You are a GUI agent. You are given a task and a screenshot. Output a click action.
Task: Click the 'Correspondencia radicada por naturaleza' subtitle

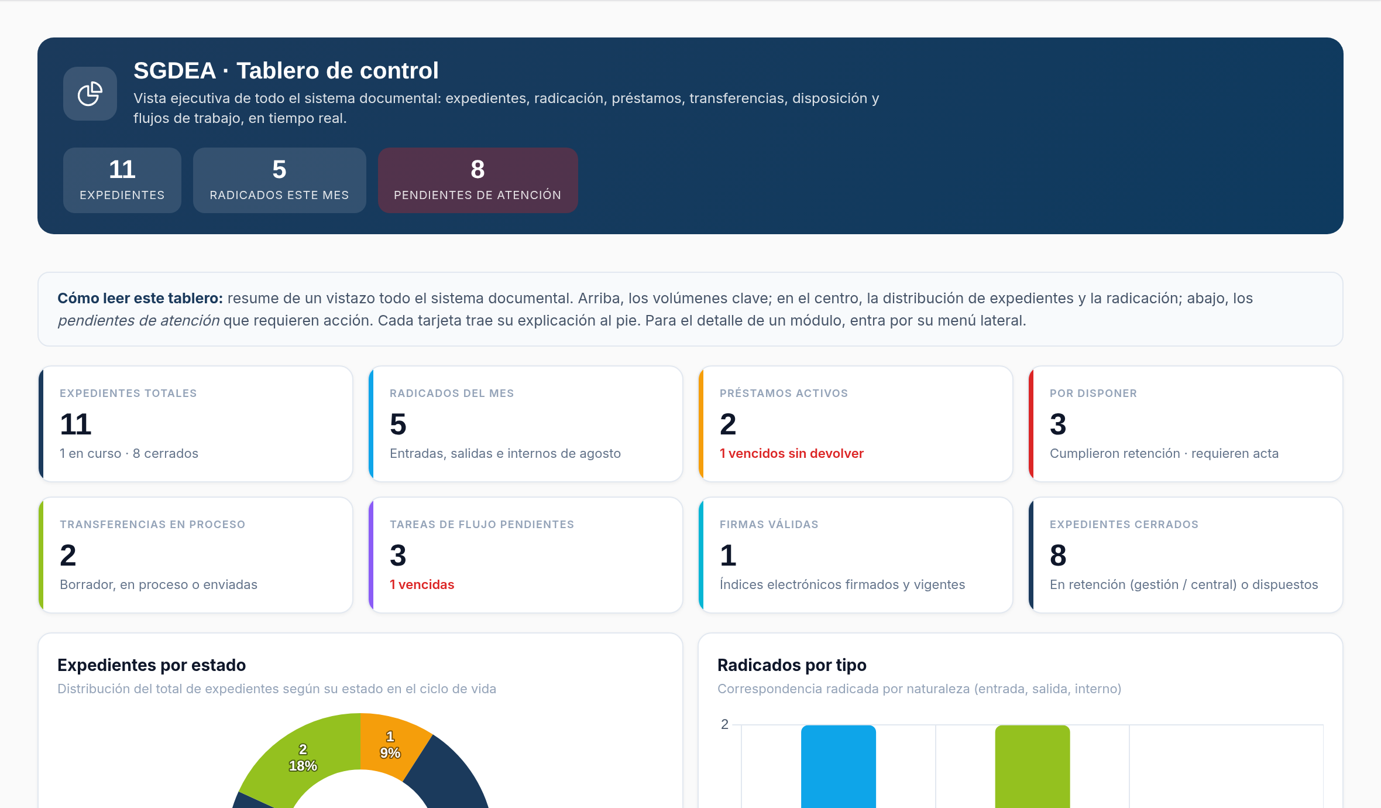click(919, 689)
